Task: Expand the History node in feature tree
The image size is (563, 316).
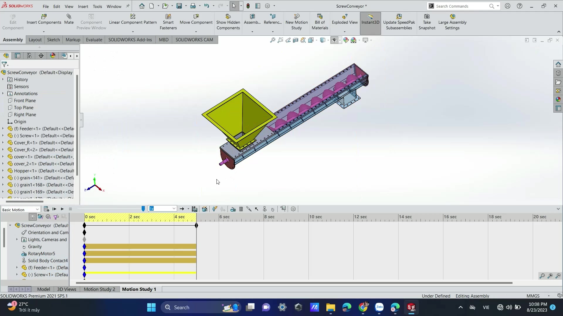Action: coord(3,80)
